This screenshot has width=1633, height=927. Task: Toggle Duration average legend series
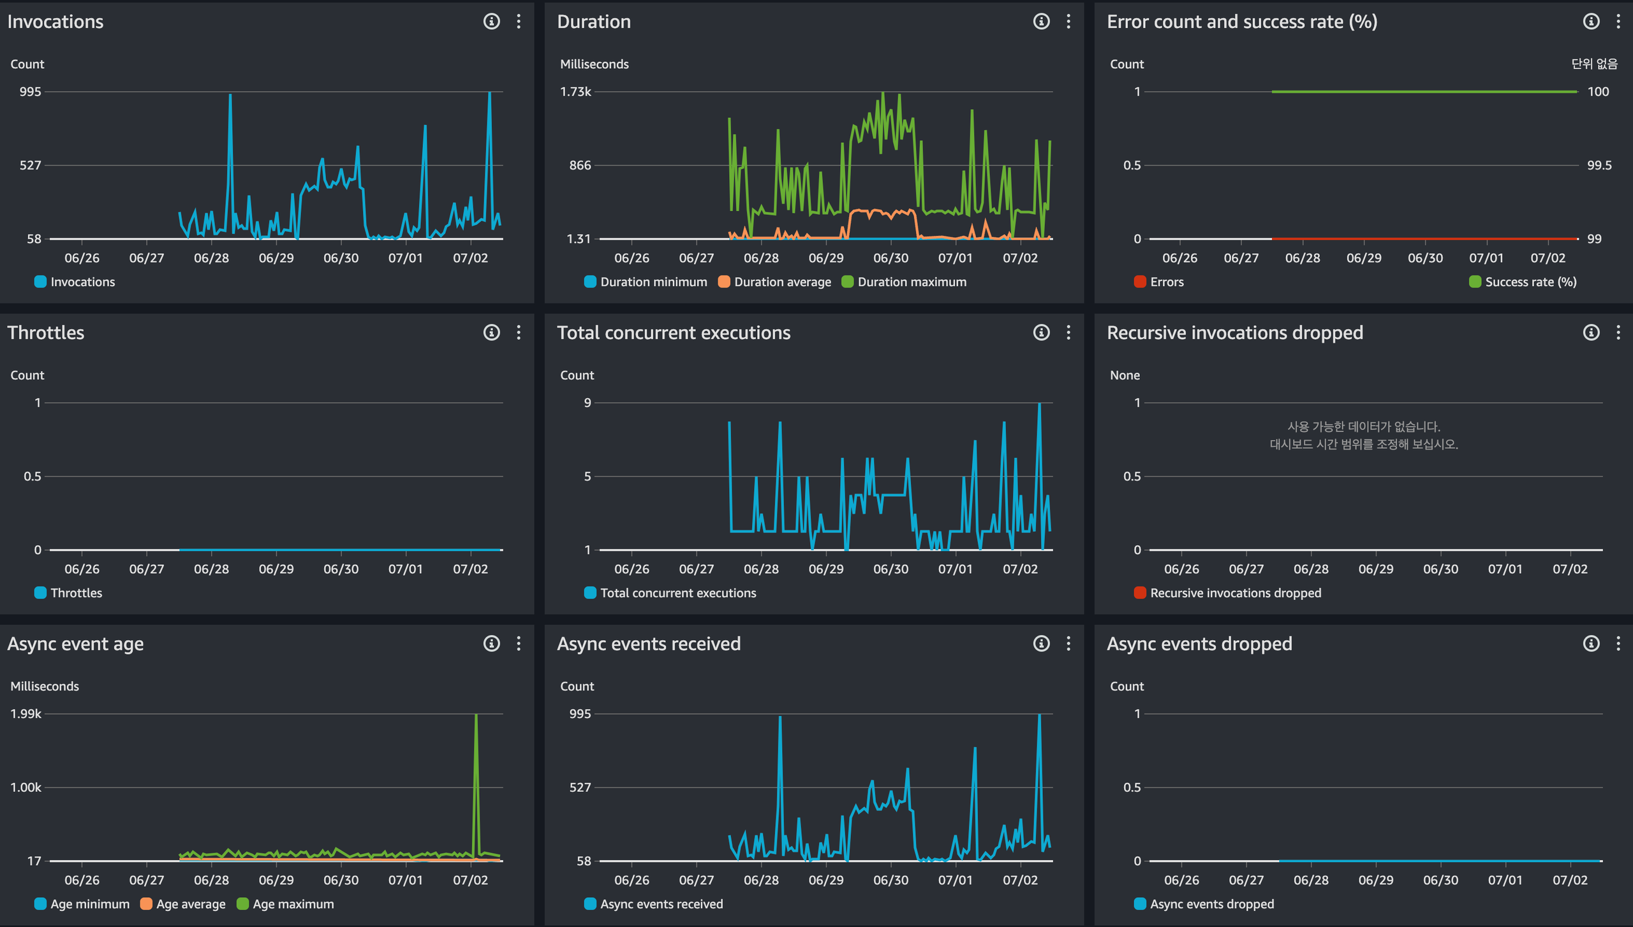tap(782, 282)
